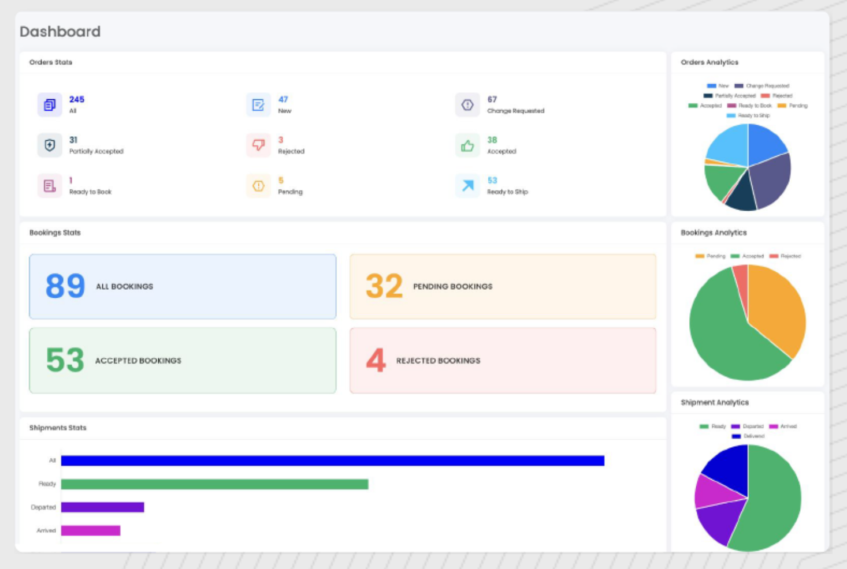Click the Accepted thumbs-up icon
The image size is (847, 569).
tap(467, 145)
